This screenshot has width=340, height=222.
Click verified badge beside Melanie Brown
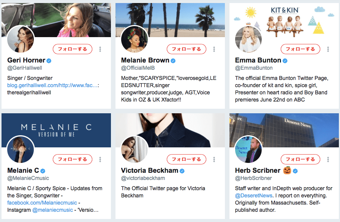(x=173, y=61)
